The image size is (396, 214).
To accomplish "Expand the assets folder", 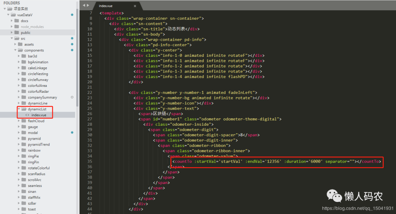I will click(x=15, y=44).
